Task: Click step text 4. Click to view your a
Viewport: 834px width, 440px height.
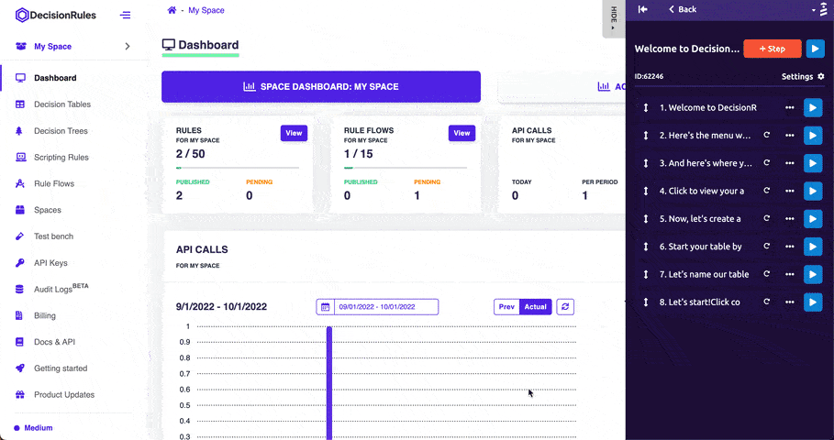Action: pos(702,191)
